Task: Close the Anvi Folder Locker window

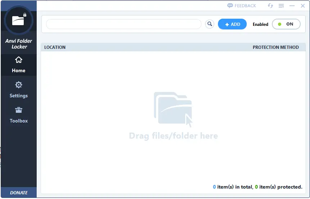Action: point(303,6)
